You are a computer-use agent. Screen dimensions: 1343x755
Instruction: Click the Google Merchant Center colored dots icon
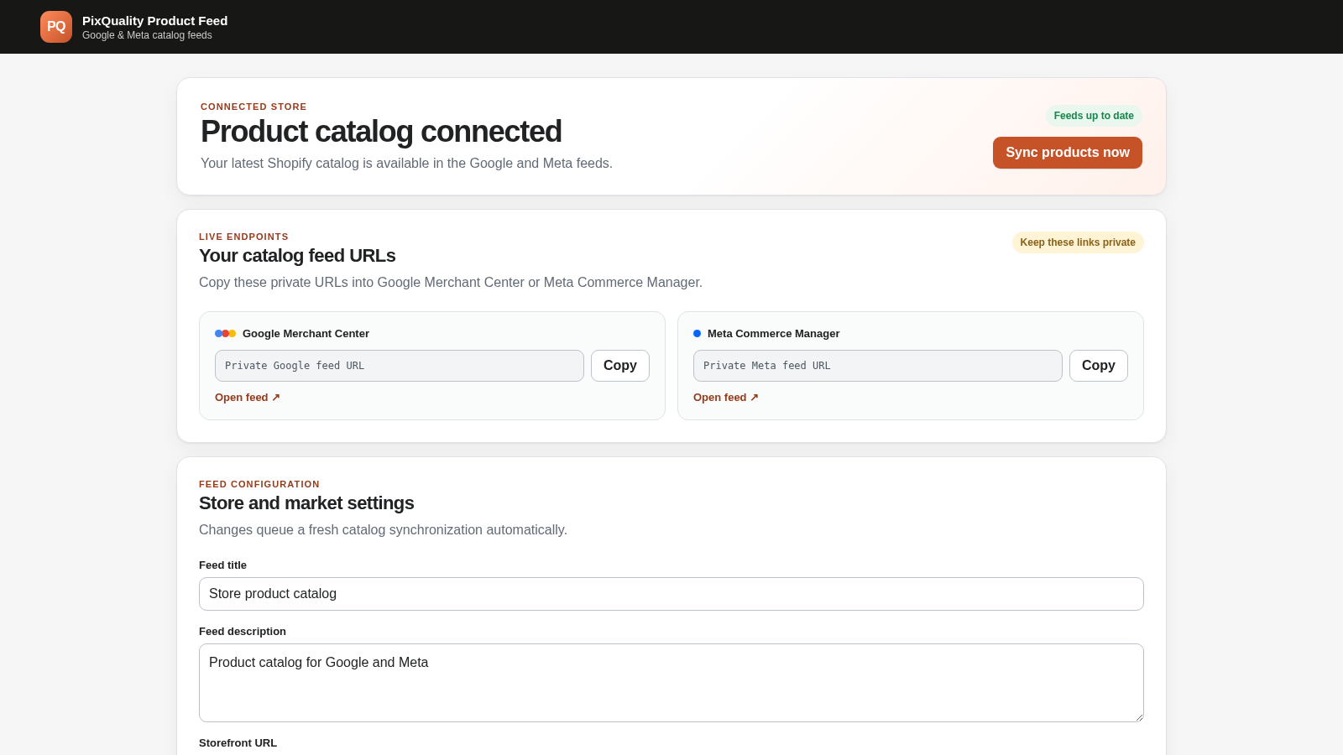click(x=225, y=334)
